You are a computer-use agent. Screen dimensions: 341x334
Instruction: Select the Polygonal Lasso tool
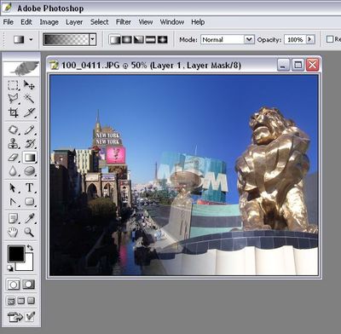(x=13, y=99)
